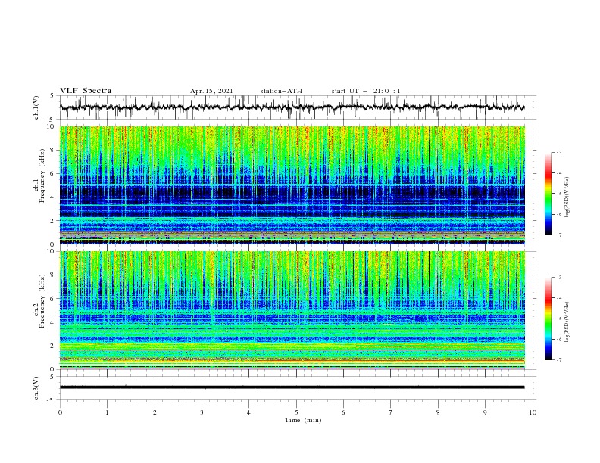Click the time axis tick label "0"
This screenshot has width=600, height=463.
pos(60,412)
